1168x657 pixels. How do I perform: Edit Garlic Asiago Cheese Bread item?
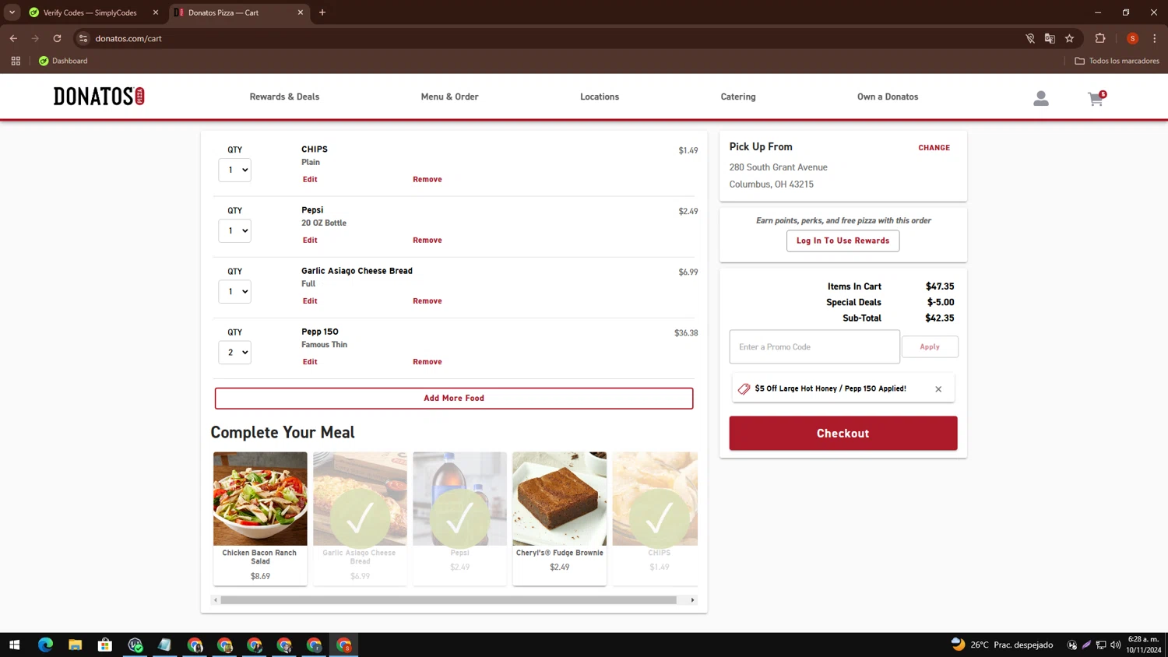tap(310, 300)
